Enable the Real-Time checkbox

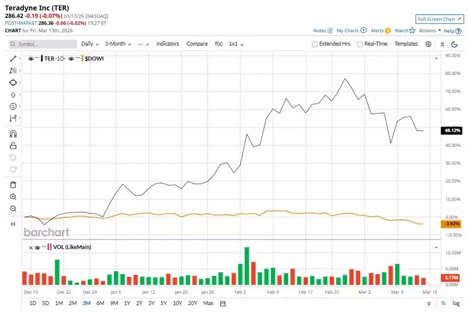pos(360,44)
